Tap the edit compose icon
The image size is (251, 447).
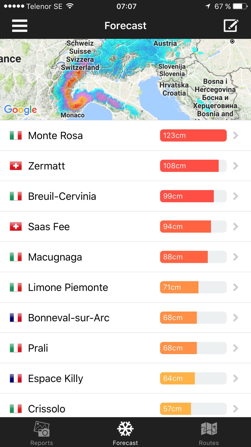click(231, 26)
